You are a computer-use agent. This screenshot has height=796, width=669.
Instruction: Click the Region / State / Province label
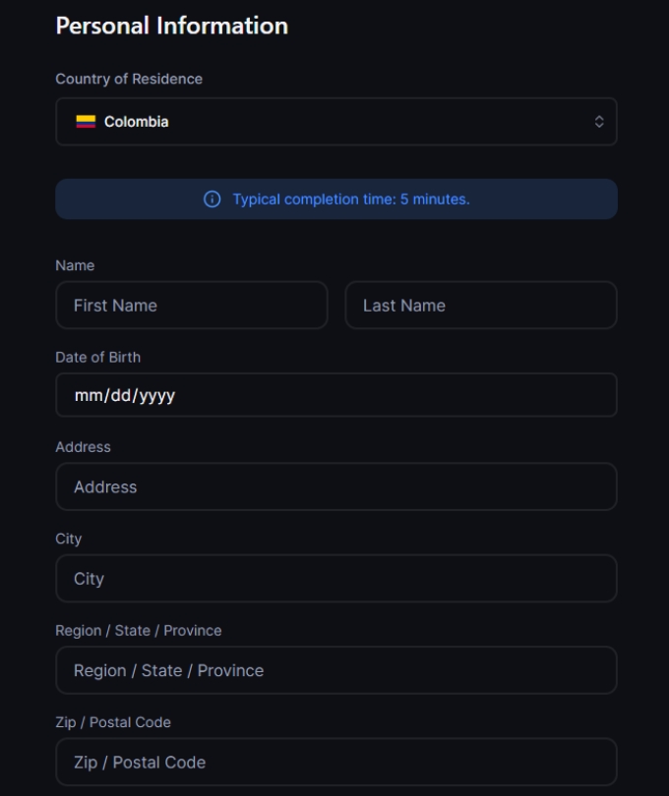[x=139, y=630]
